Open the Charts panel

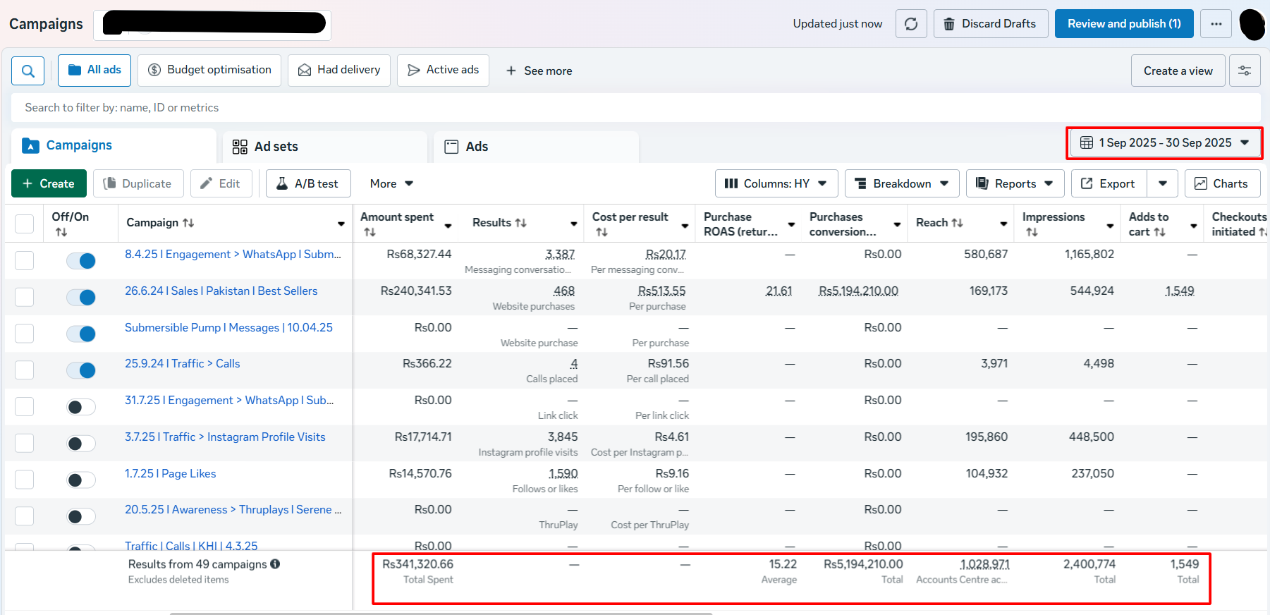pos(1222,184)
